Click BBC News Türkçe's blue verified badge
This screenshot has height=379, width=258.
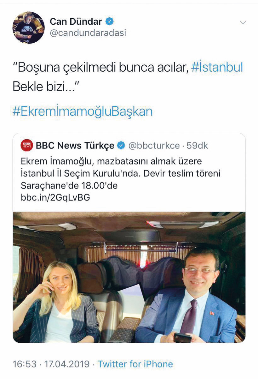[121, 146]
